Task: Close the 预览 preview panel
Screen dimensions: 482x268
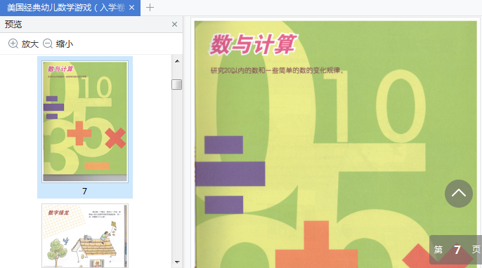Action: click(174, 25)
